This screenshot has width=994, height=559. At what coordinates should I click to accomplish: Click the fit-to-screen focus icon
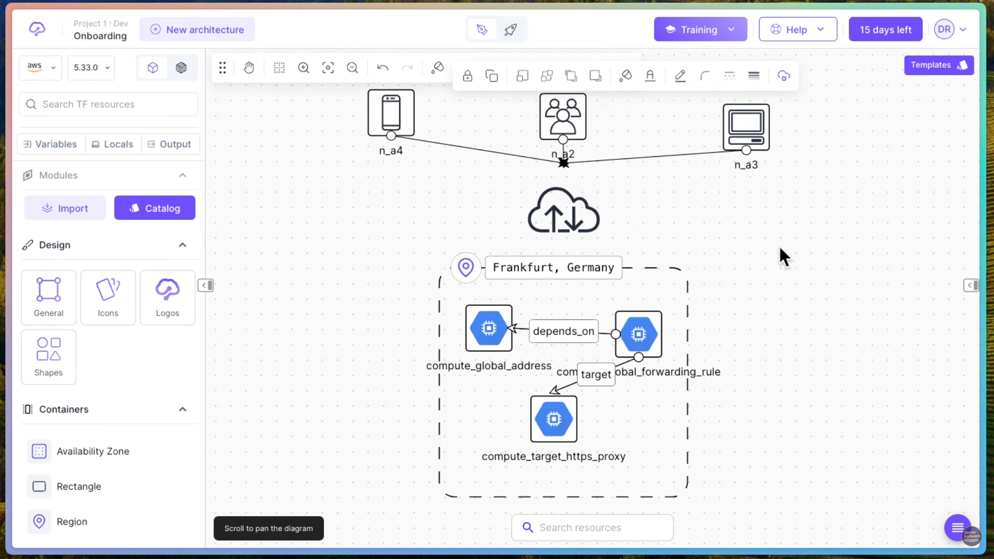(x=328, y=68)
